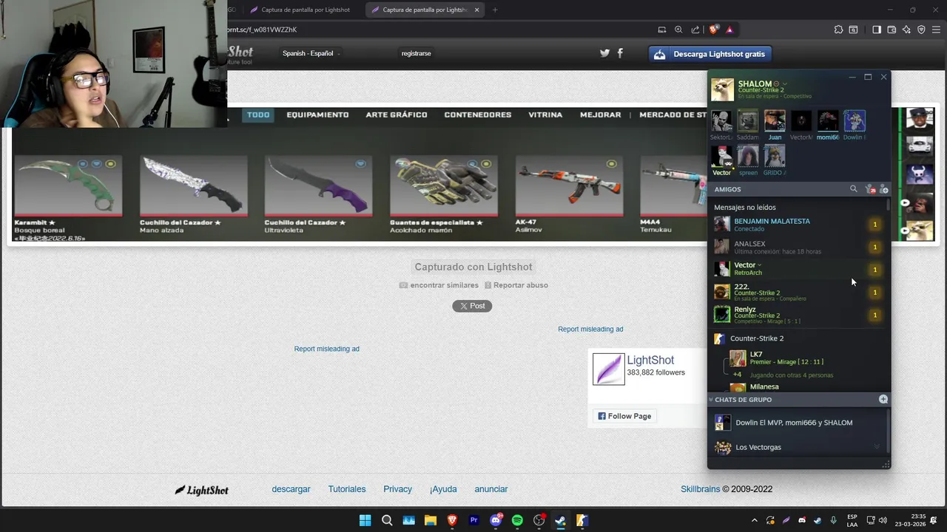This screenshot has width=947, height=532.
Task: Click the zoom magnifier icon in address bar
Action: point(678,30)
